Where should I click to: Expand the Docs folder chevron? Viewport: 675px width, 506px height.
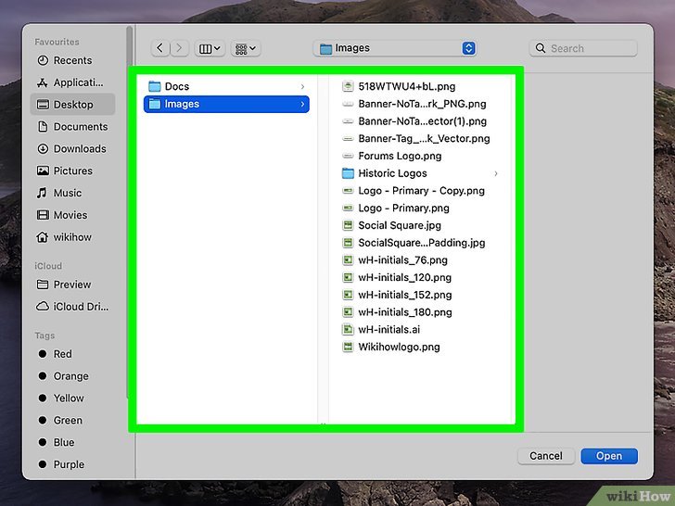point(302,86)
